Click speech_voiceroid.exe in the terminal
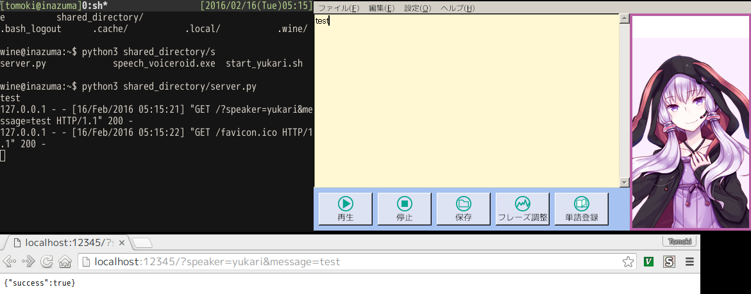The height and width of the screenshot is (294, 751). [164, 63]
